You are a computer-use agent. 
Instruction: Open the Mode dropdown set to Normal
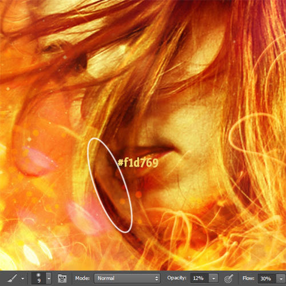click(127, 278)
